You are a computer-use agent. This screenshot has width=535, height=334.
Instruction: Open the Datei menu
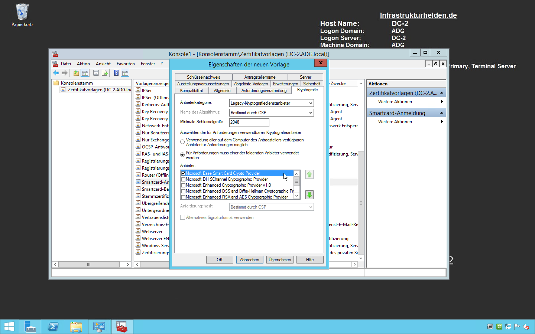point(66,64)
